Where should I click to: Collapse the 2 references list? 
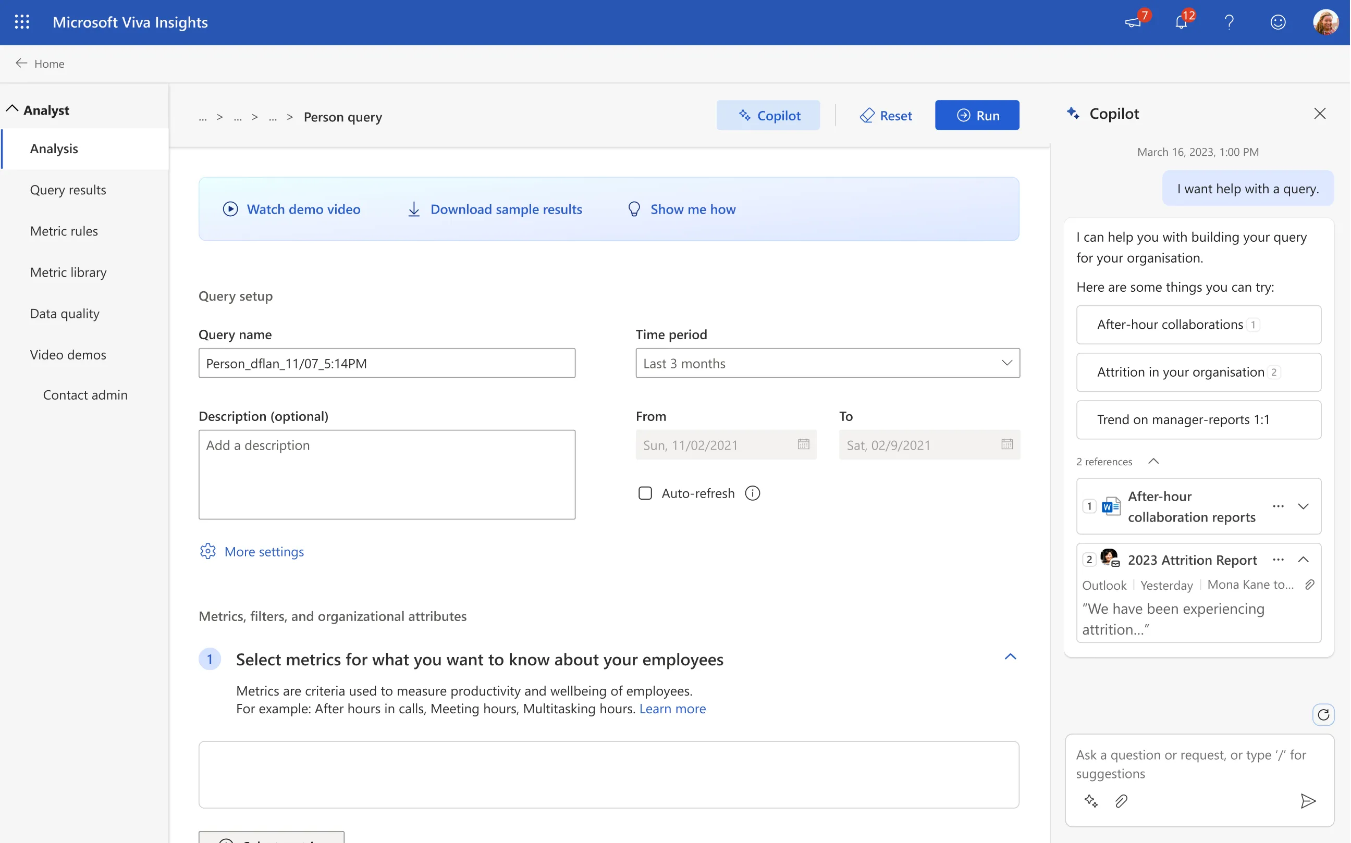(x=1153, y=461)
